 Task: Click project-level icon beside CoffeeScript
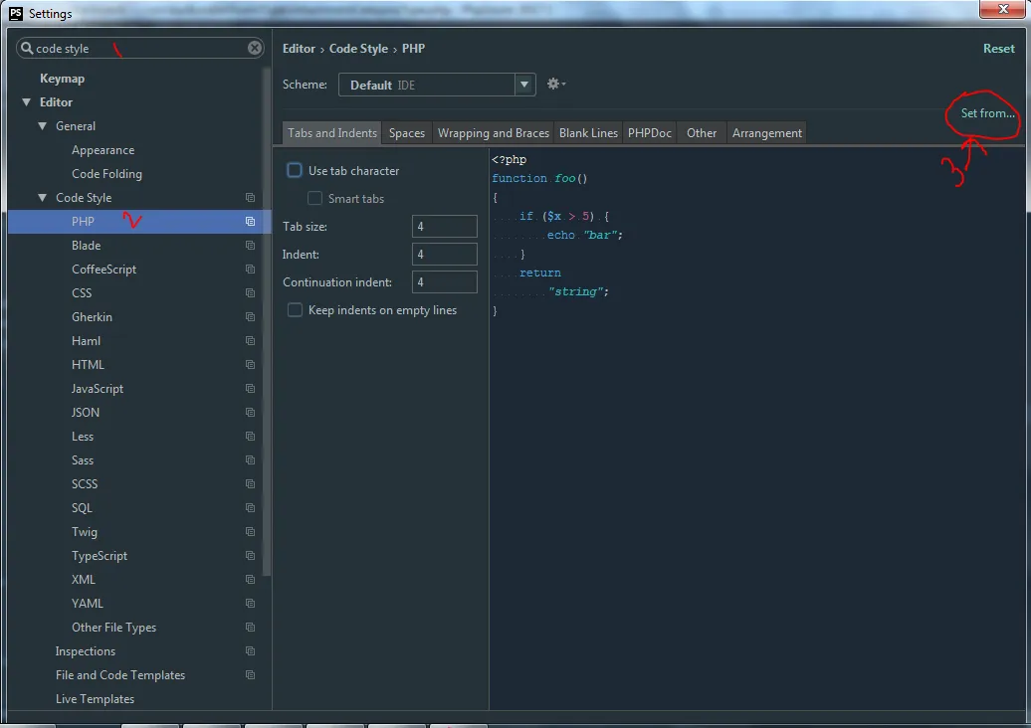(x=250, y=270)
